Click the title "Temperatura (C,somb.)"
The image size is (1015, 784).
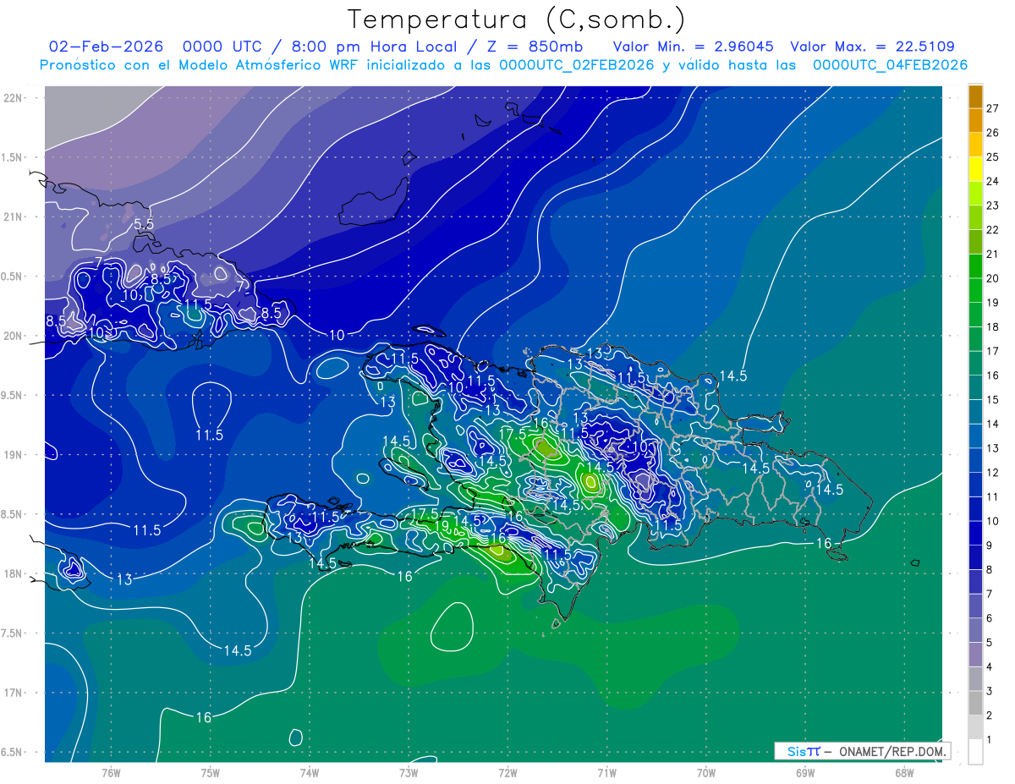point(517,19)
